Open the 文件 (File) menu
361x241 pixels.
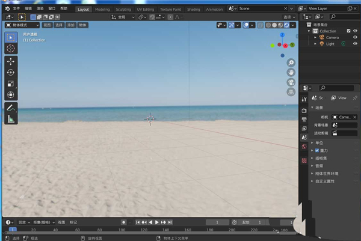click(16, 10)
